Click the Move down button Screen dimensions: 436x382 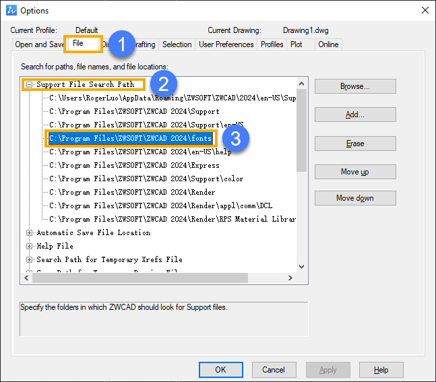tap(355, 198)
